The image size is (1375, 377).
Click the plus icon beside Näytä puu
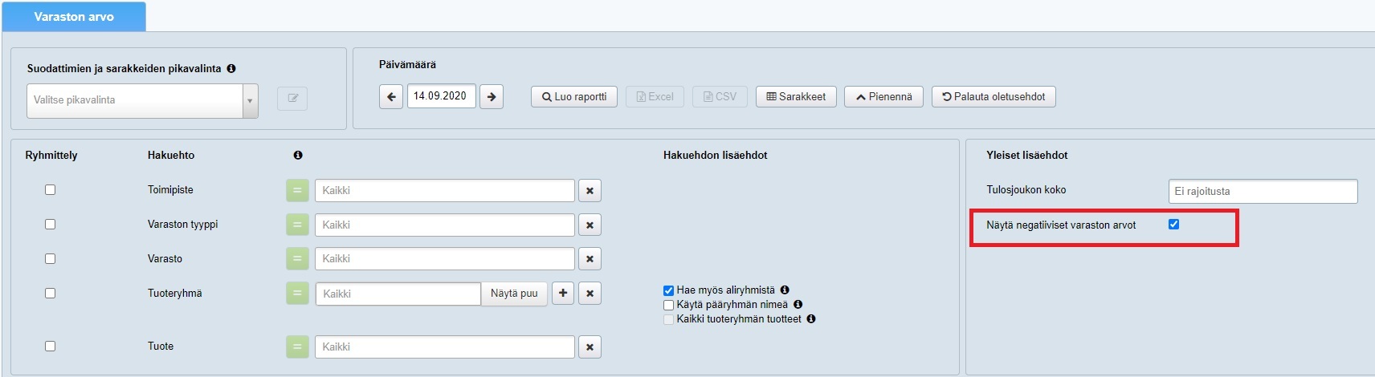pos(563,294)
